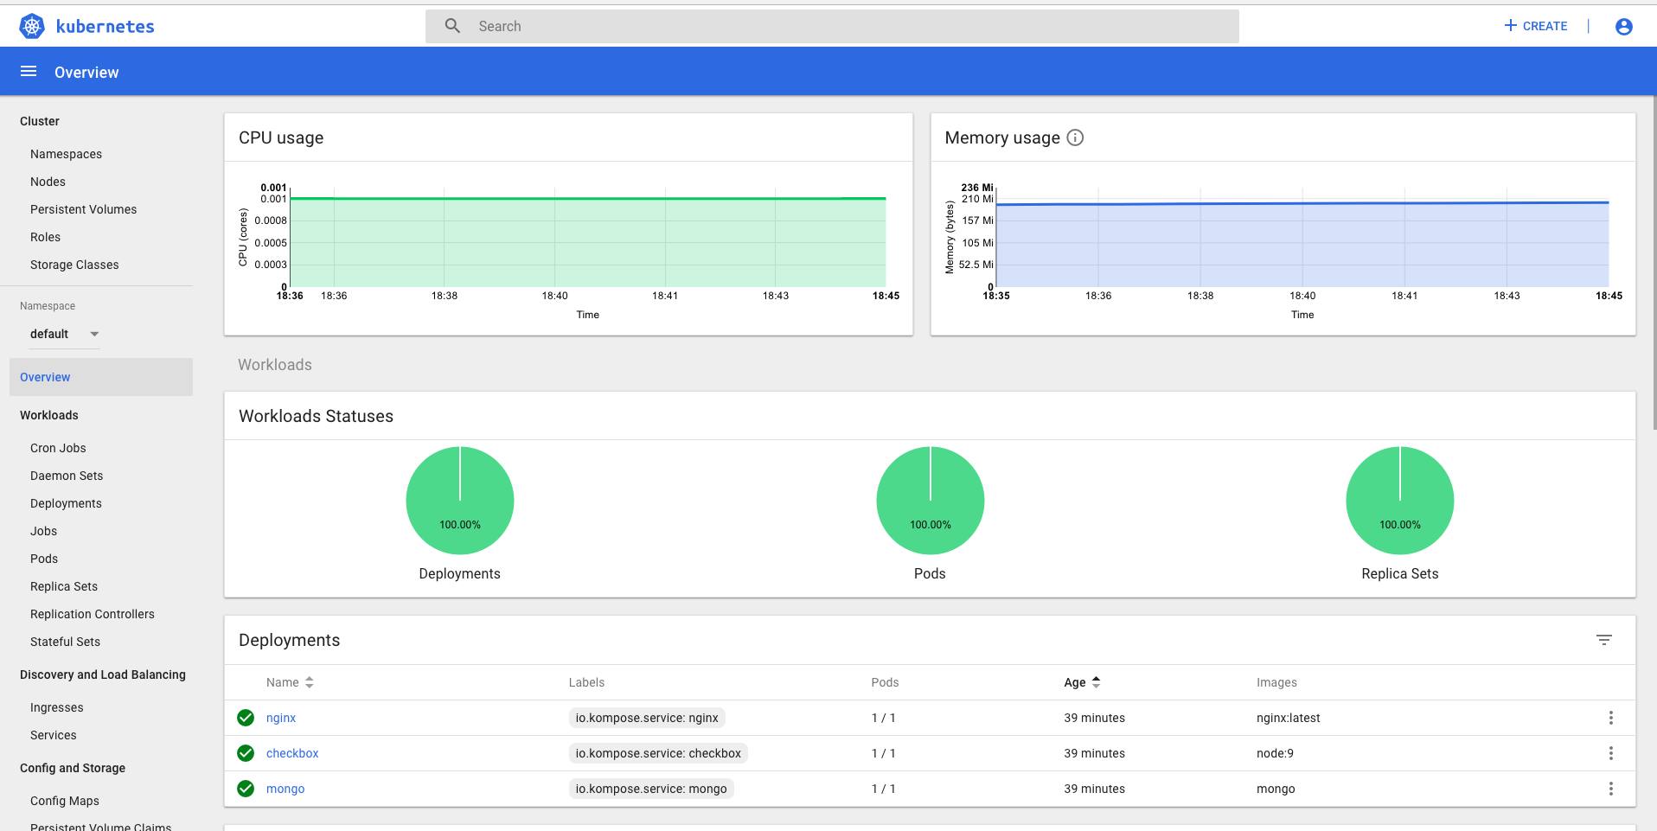Viewport: 1657px width, 831px height.
Task: Click the io.kompose.service: checkbox label chip
Action: (658, 753)
